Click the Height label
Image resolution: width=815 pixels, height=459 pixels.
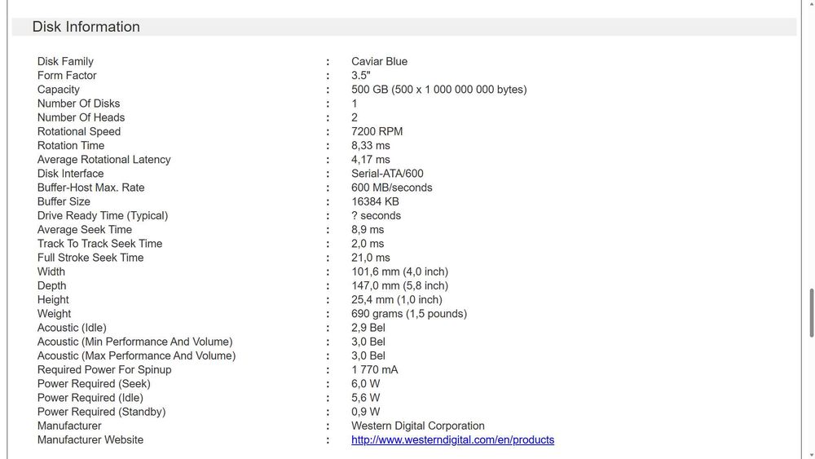click(x=53, y=300)
